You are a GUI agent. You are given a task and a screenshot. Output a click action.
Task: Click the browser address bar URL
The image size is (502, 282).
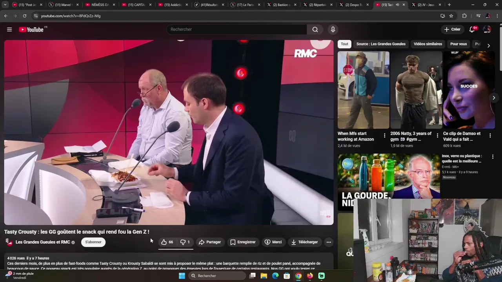click(x=71, y=16)
